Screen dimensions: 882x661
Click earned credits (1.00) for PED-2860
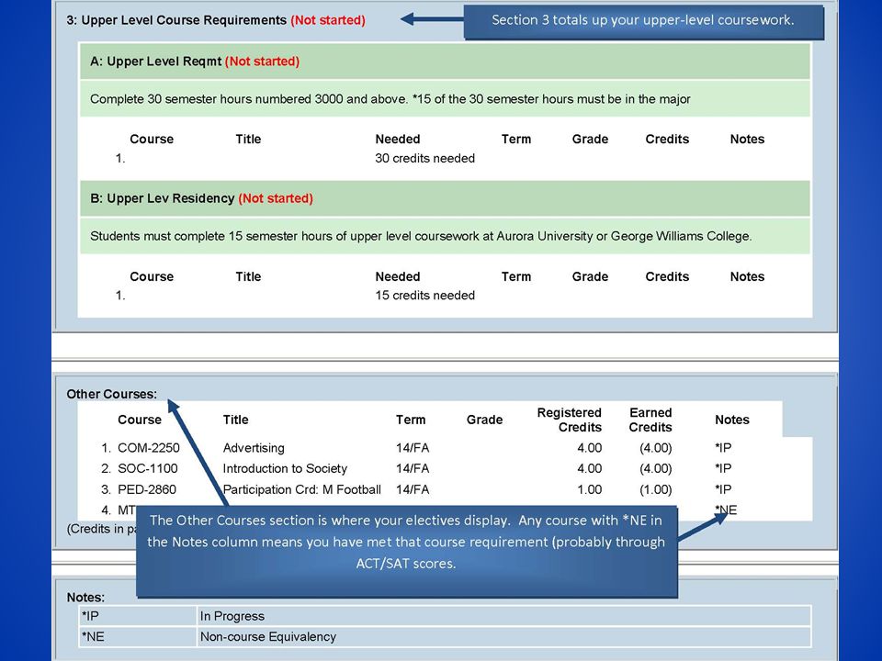pyautogui.click(x=656, y=489)
